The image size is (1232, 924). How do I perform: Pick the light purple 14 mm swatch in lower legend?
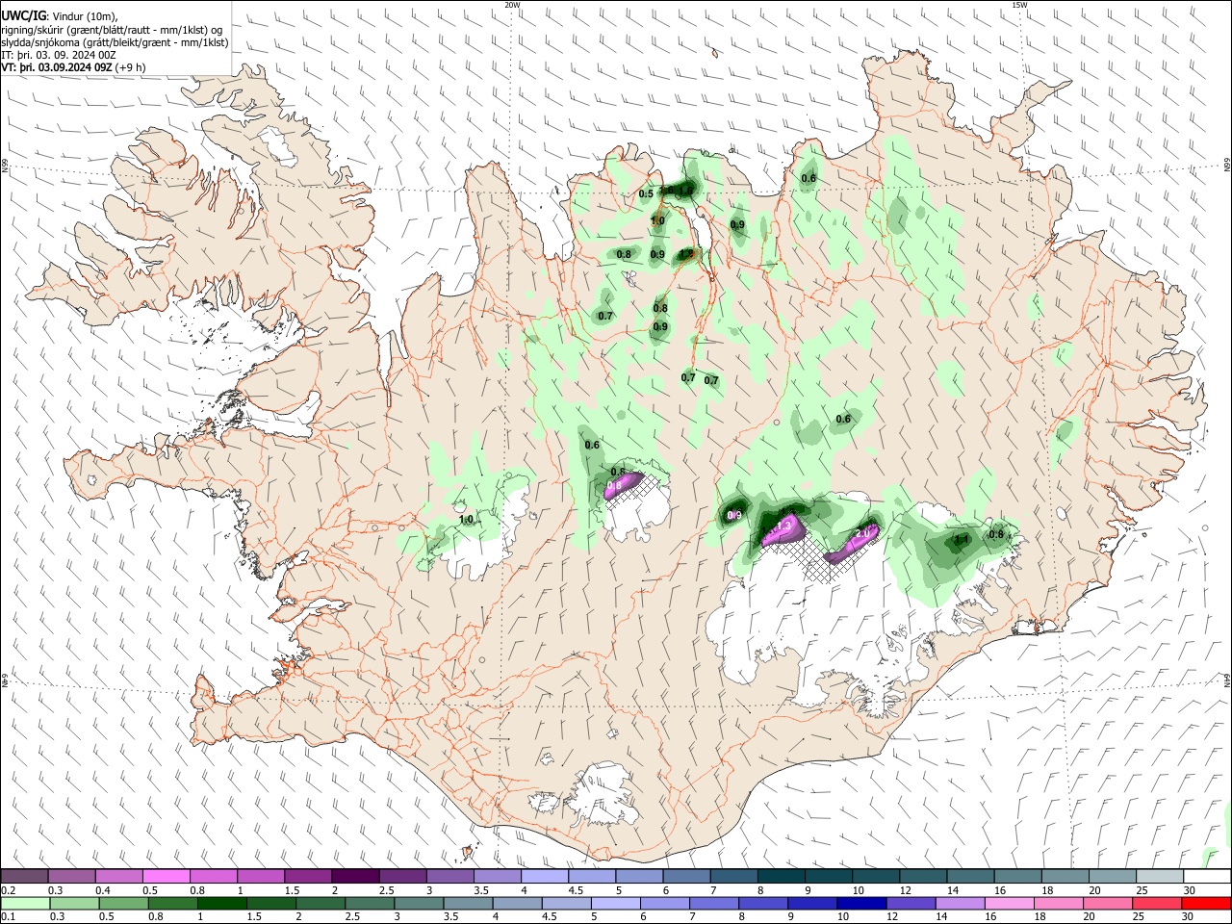pos(959,903)
